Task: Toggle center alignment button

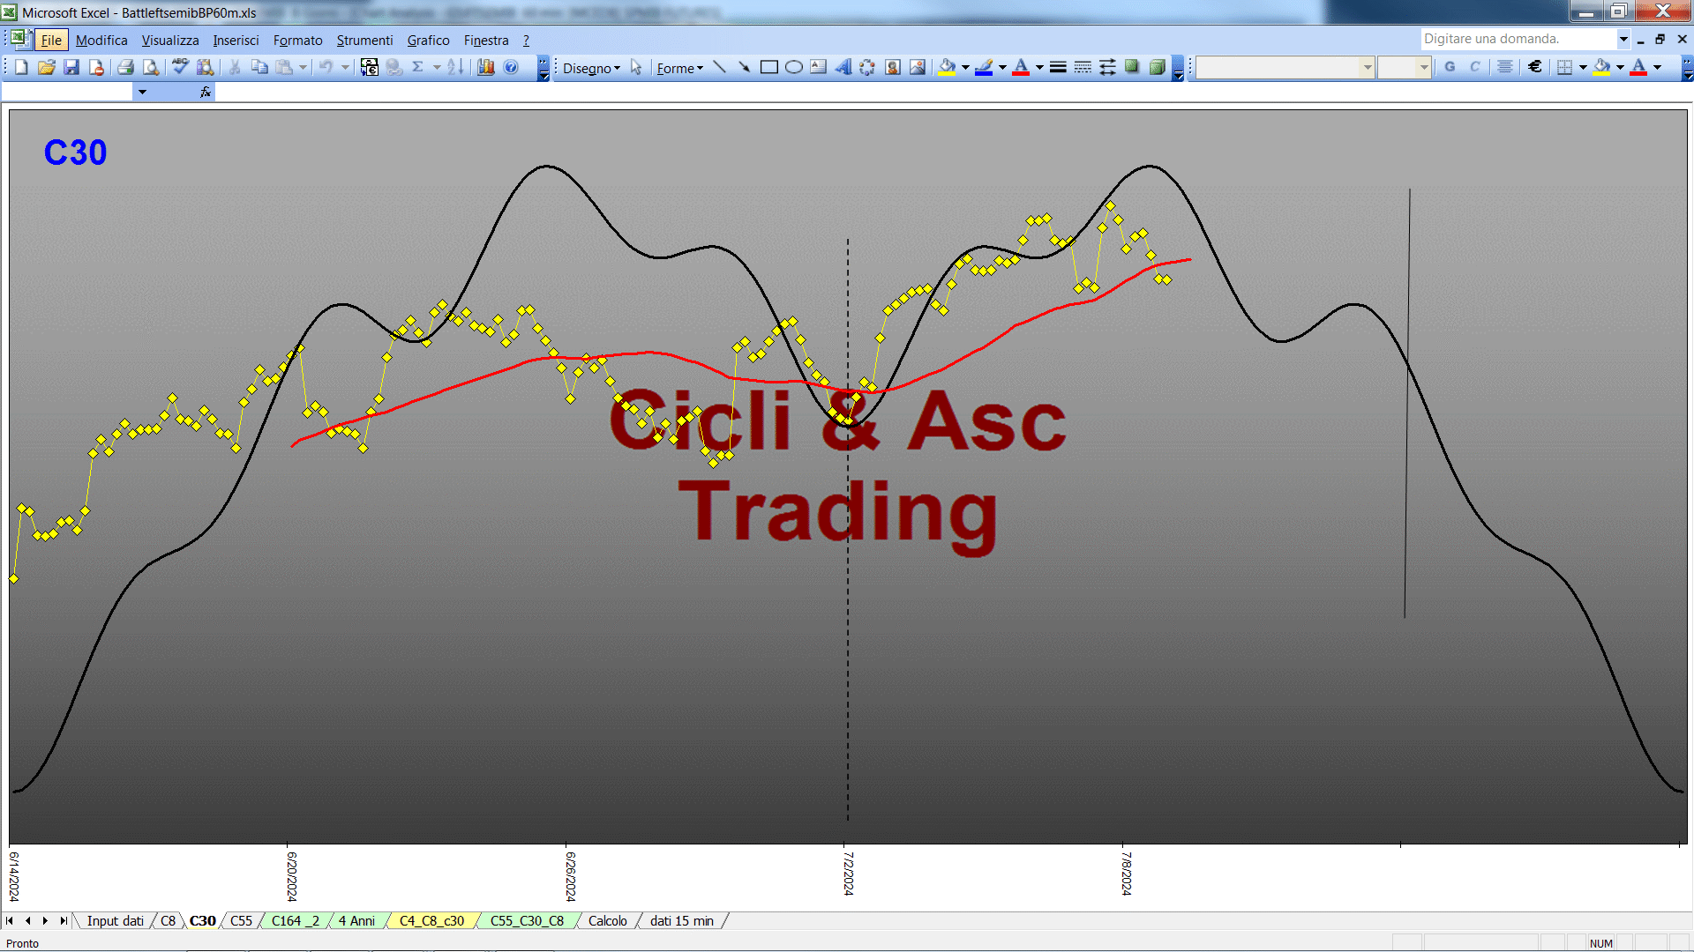Action: pos(1505,67)
